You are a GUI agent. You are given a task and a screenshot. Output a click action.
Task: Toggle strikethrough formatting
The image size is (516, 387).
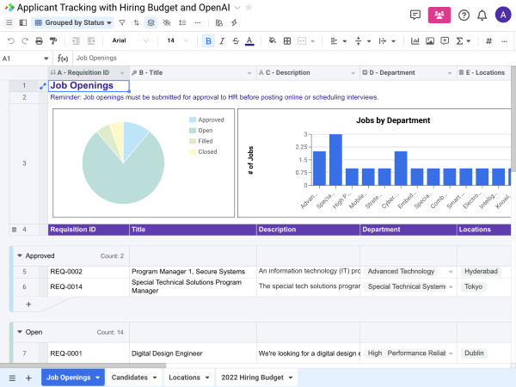pos(236,40)
